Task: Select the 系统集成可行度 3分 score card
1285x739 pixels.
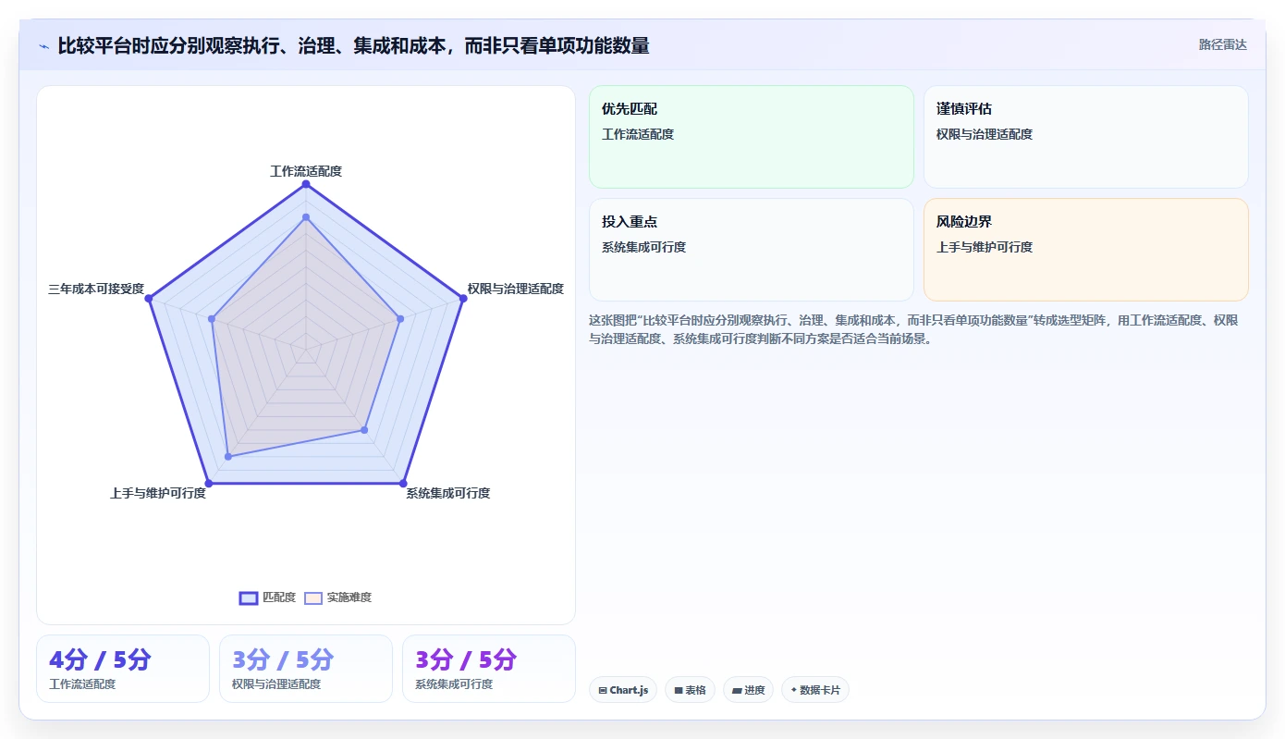Action: (x=489, y=669)
